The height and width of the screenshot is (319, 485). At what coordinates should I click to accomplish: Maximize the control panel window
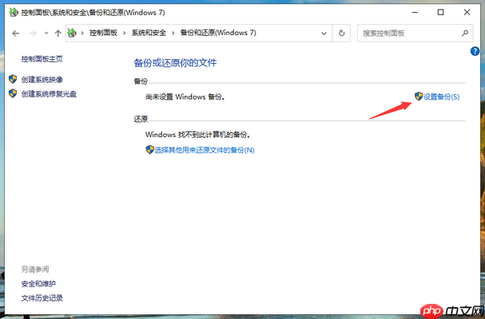(440, 12)
